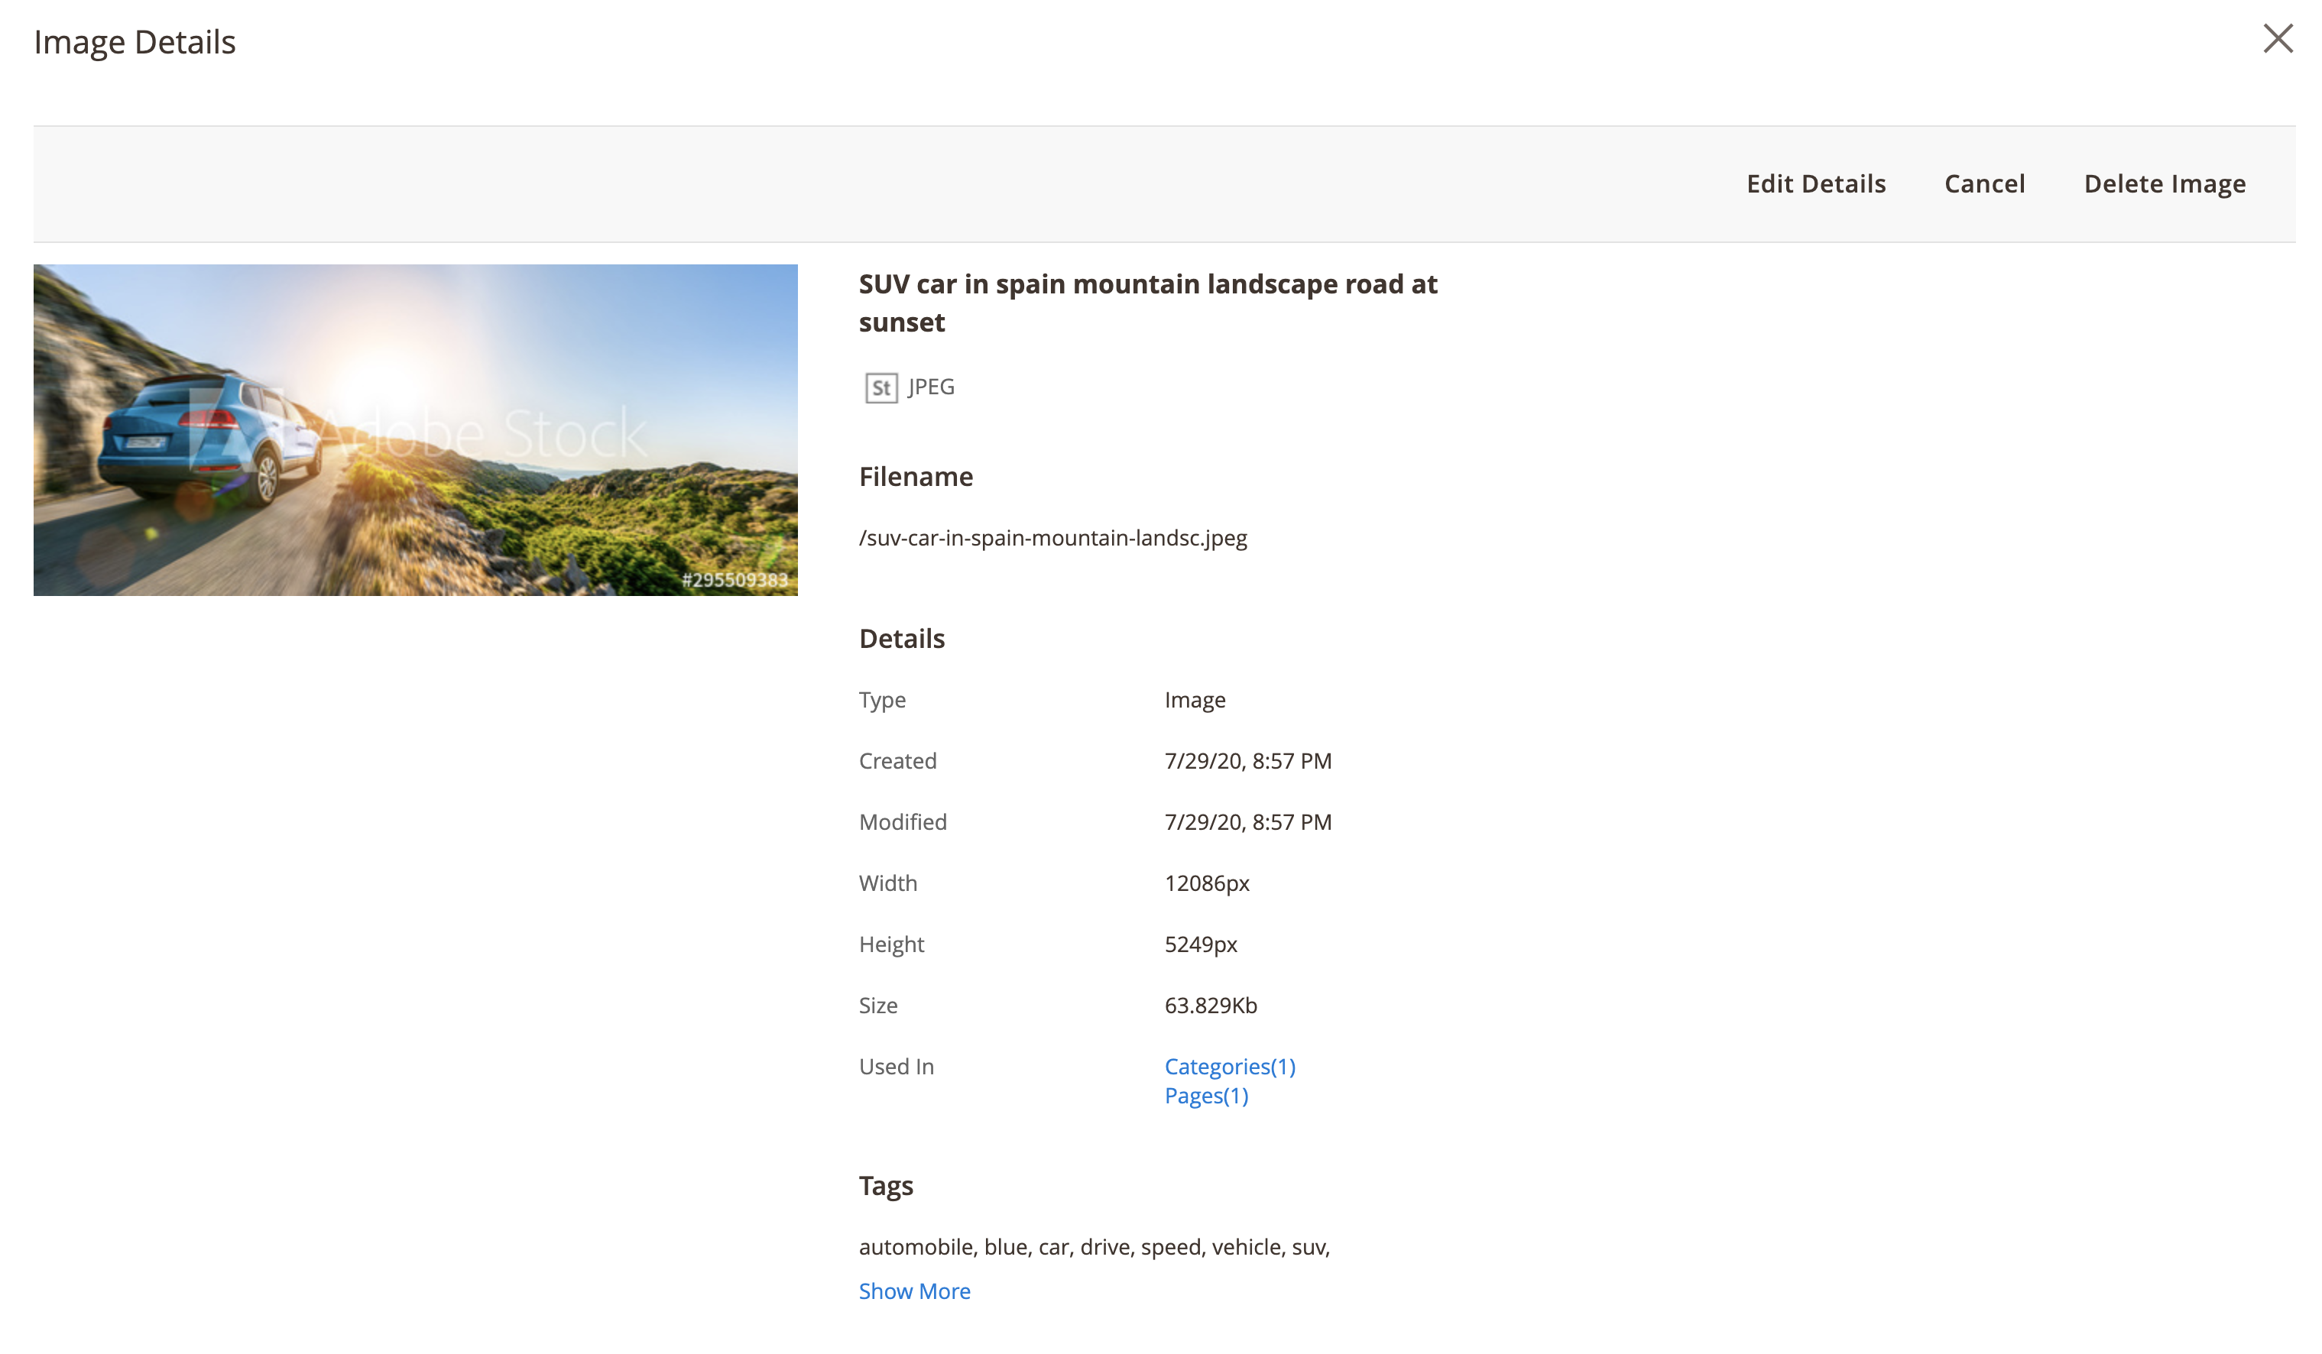Click the SUV car preview image
Image resolution: width=2322 pixels, height=1354 pixels.
tap(416, 430)
